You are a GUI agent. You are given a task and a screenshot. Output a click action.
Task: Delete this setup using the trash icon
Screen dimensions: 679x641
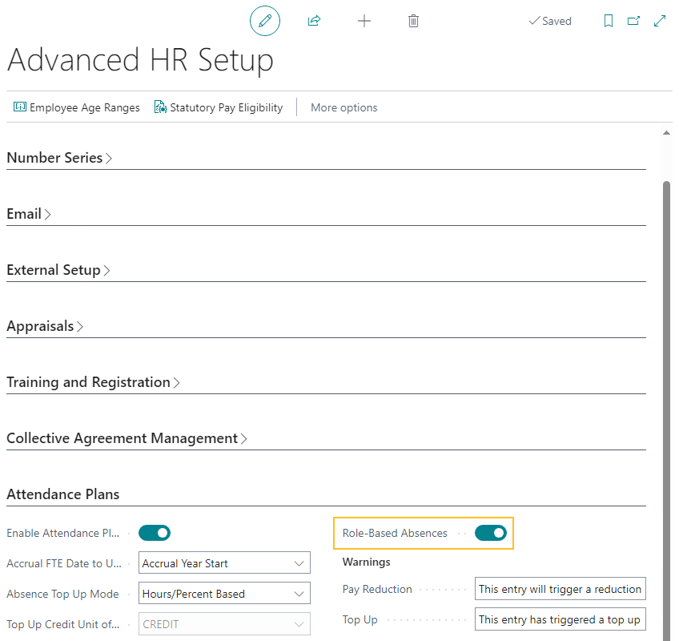click(x=414, y=21)
